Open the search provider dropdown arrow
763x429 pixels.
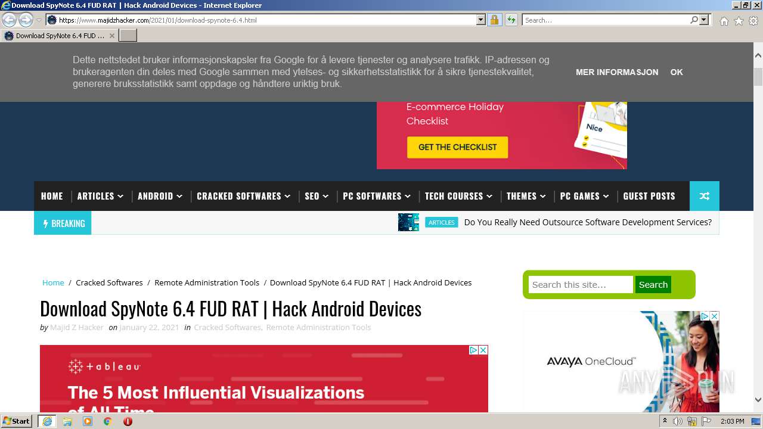click(x=704, y=20)
